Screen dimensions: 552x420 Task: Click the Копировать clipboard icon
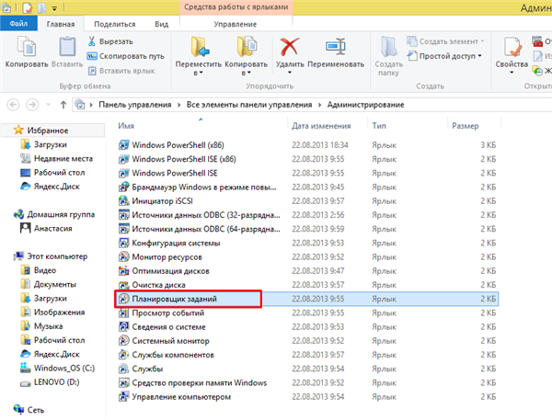[x=27, y=47]
